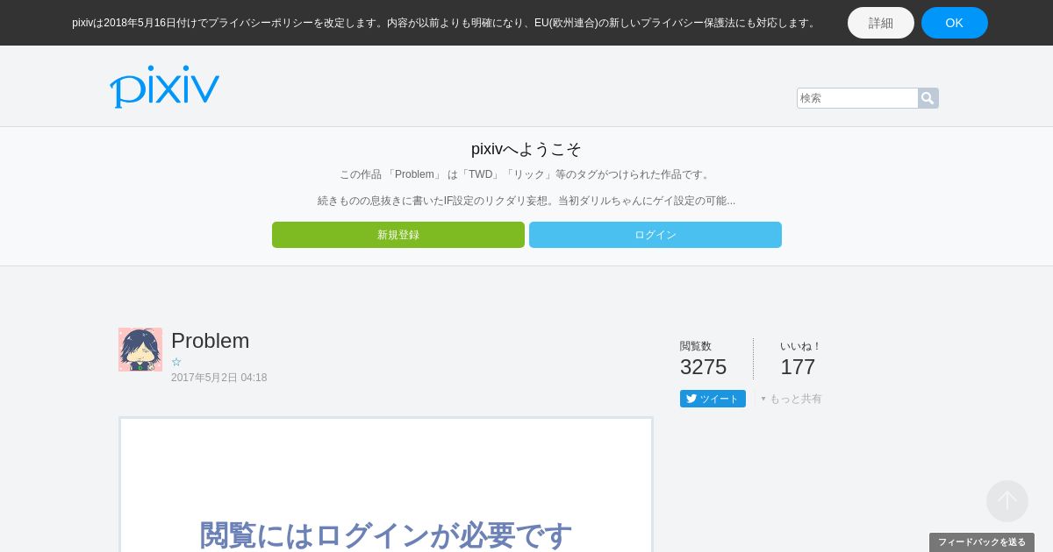Click the 閲覧数 label
The height and width of the screenshot is (552, 1053).
pos(696,346)
